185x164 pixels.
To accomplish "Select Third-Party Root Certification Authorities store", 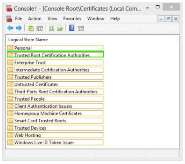I will tap(55, 92).
